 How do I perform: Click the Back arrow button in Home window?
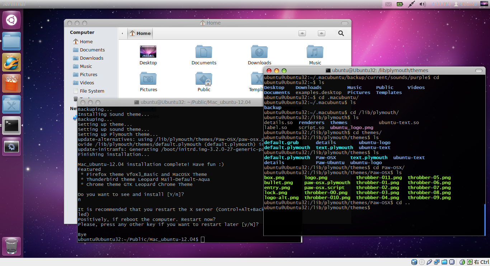[302, 33]
